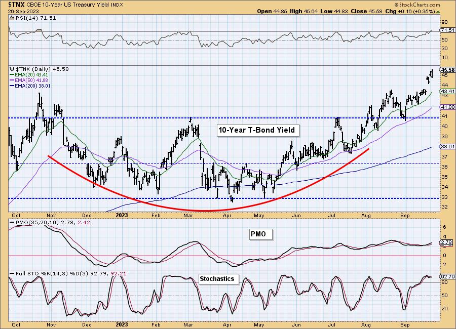This screenshot has height=329, width=456.
Task: Click the black line icon before PMO(35,20,10)
Action: [x=12, y=222]
